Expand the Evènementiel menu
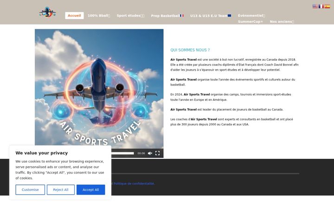Image resolution: width=334 pixels, height=209 pixels. pyautogui.click(x=251, y=16)
